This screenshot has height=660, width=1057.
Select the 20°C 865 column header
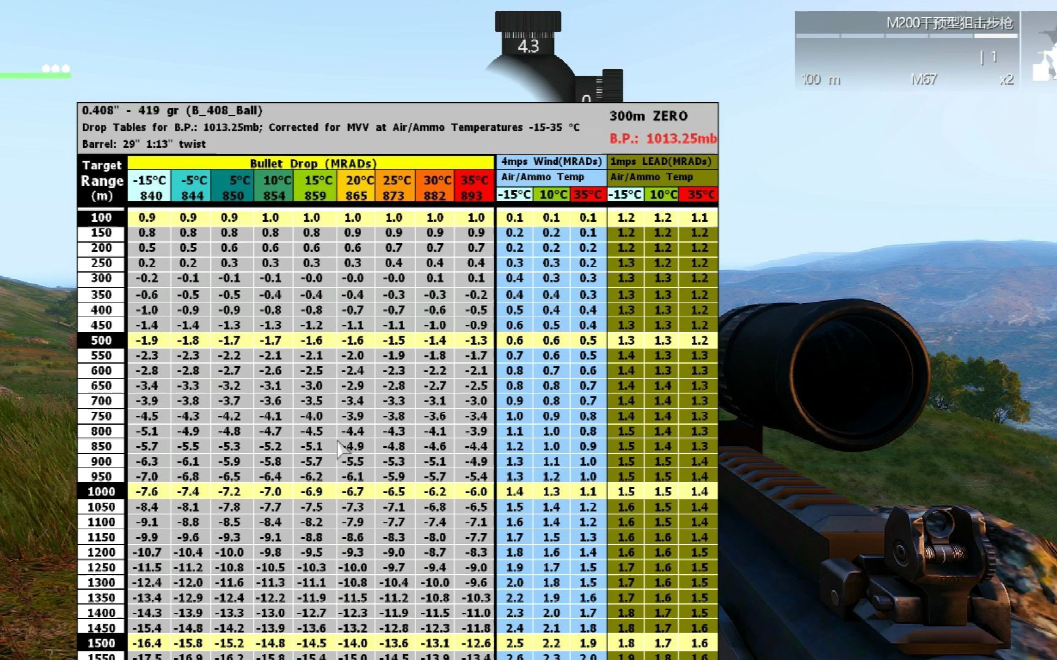tap(355, 187)
